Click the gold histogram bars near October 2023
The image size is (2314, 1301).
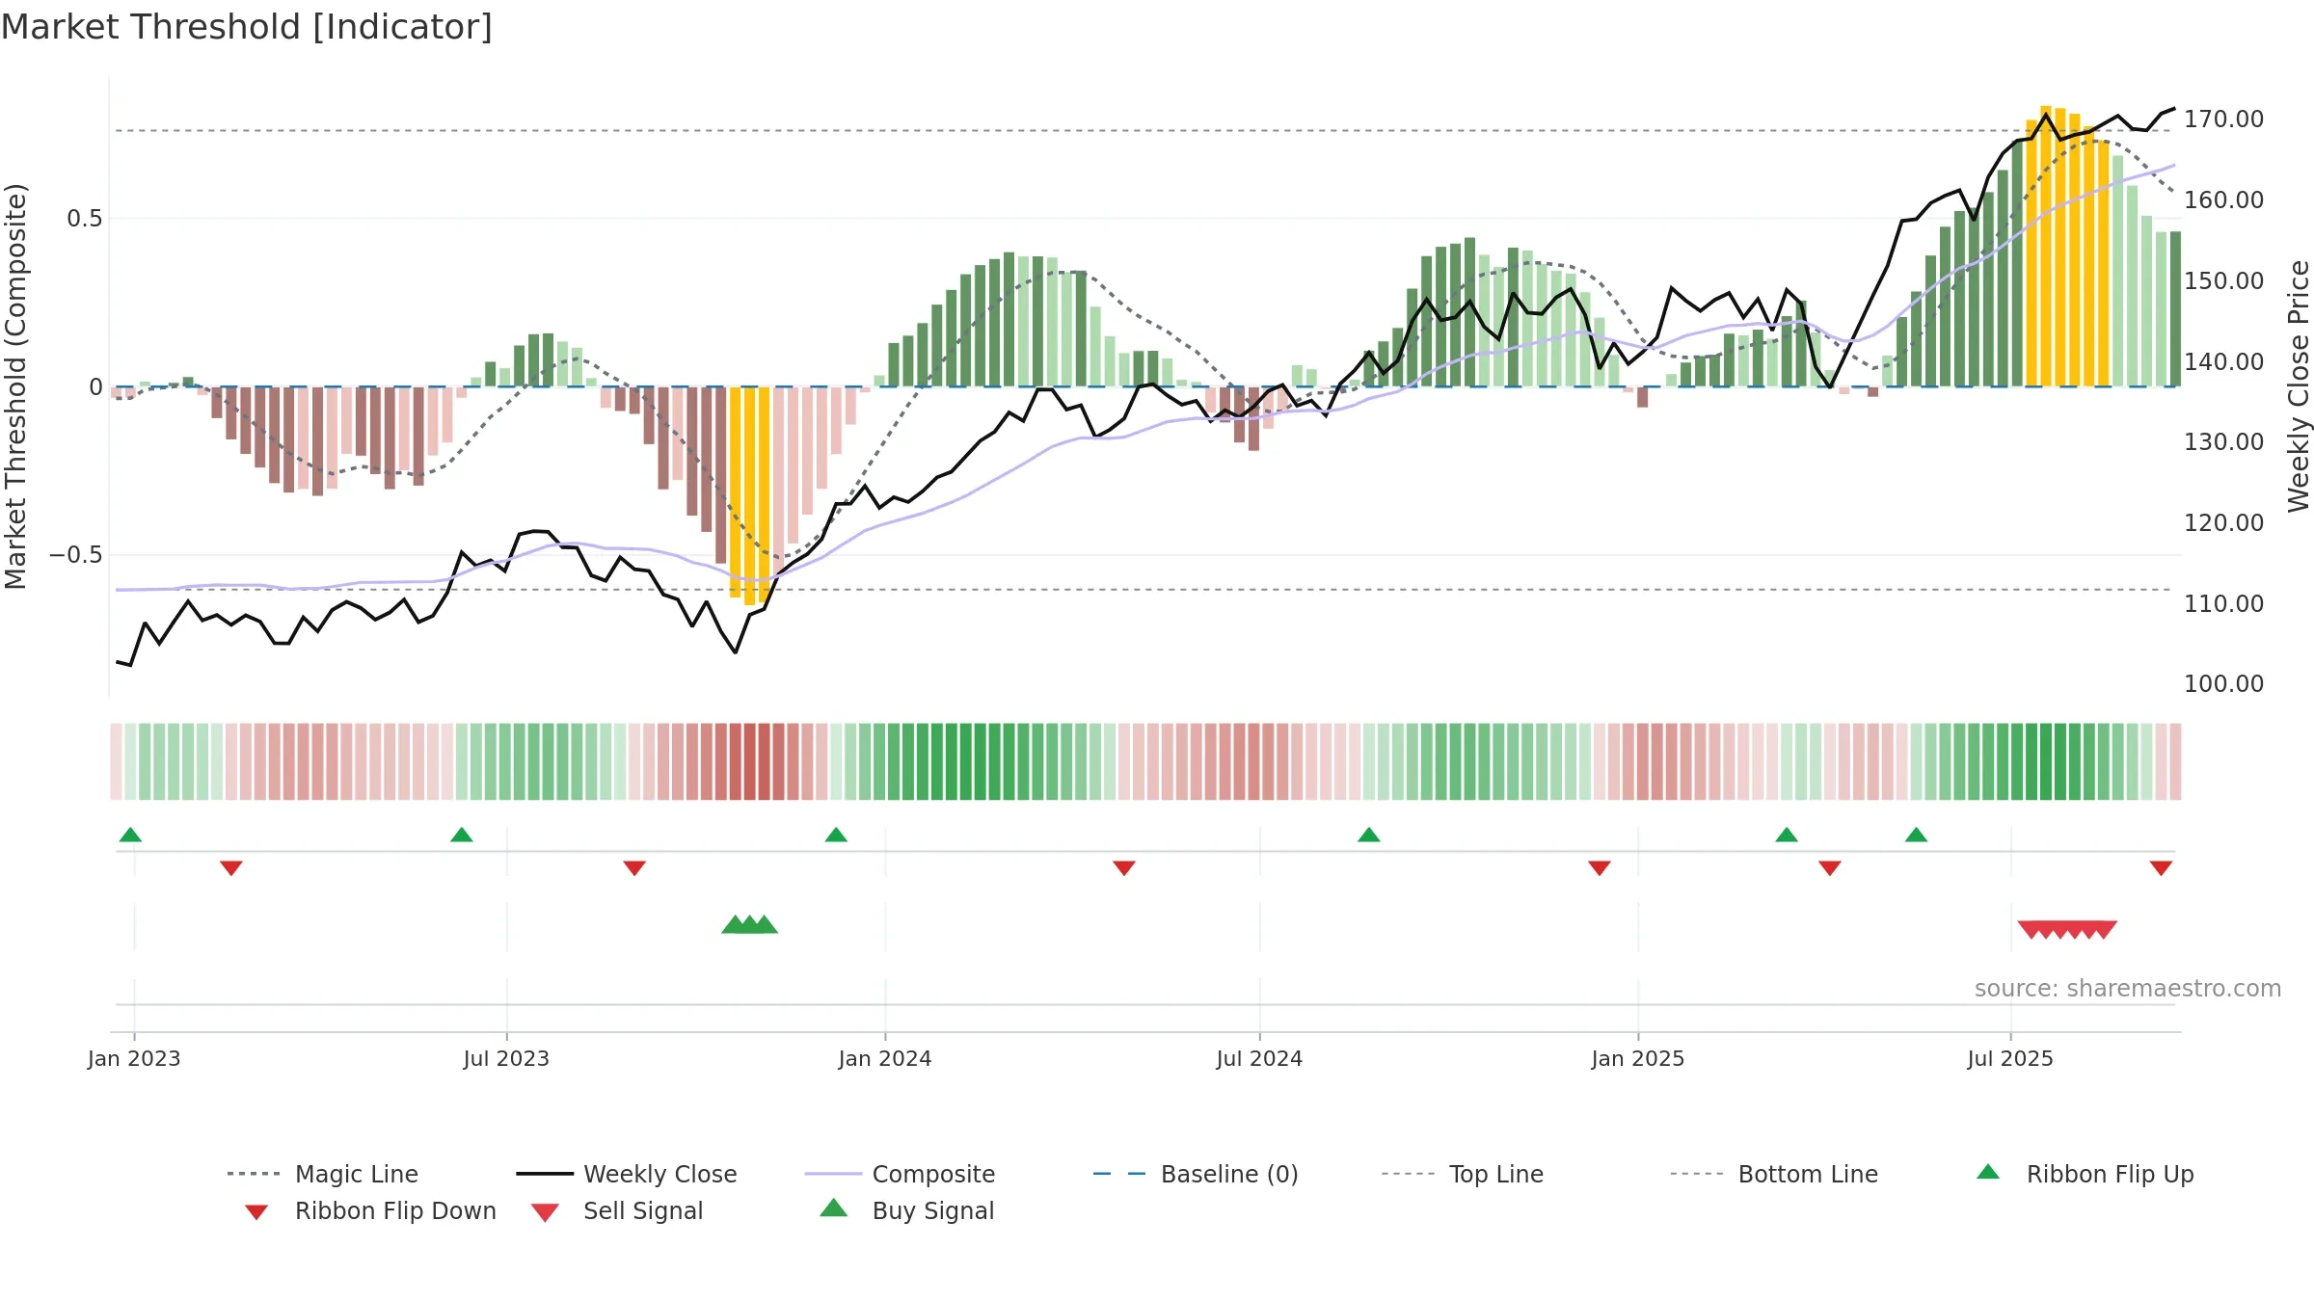(x=749, y=495)
